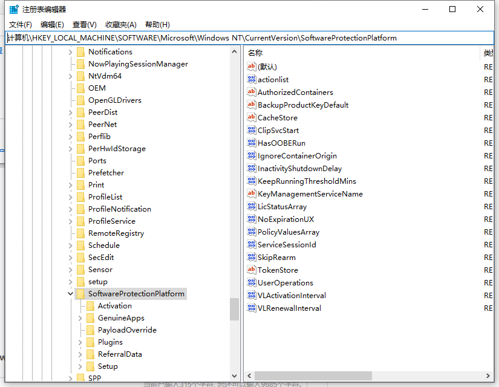Select the ReferralData tree item
499x387 pixels.
point(120,354)
